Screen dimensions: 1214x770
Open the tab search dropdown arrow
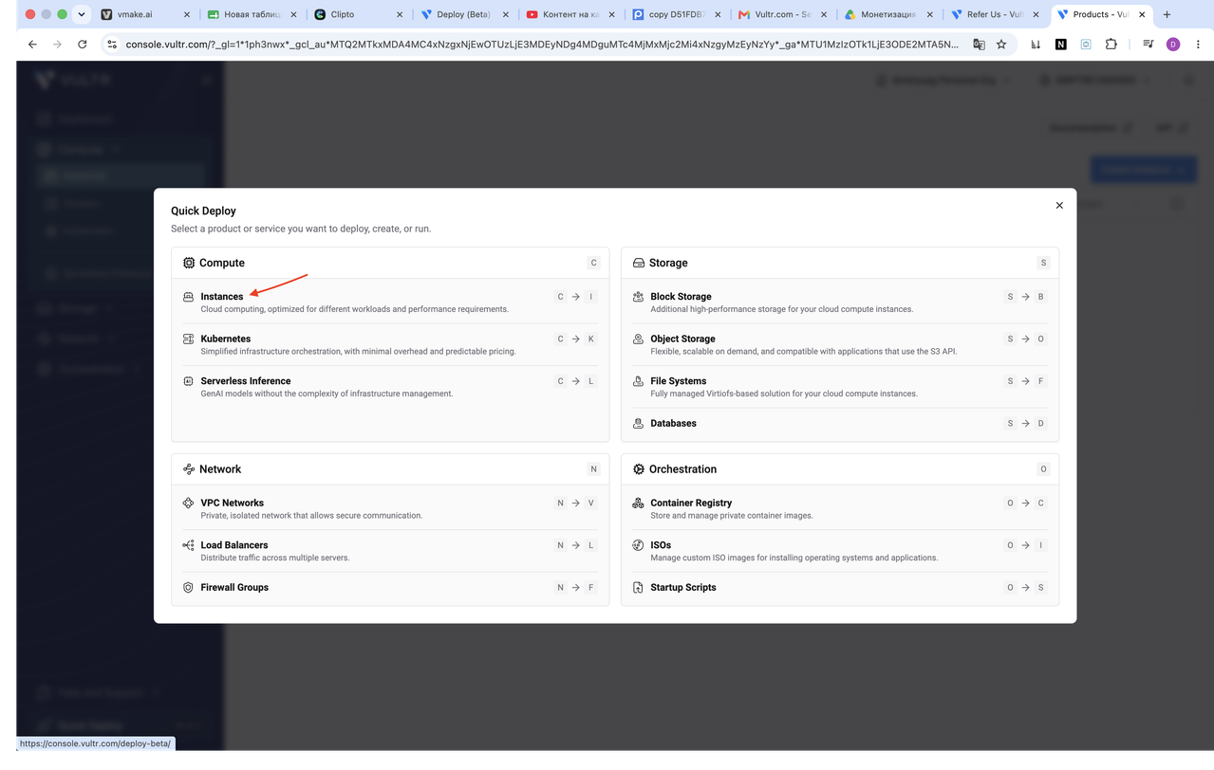(x=82, y=14)
